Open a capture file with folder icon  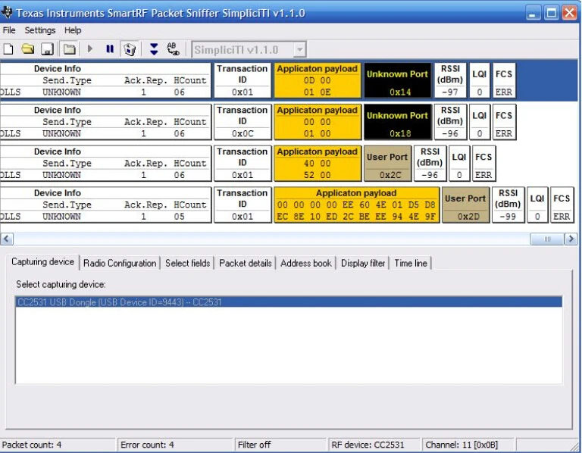coord(27,49)
